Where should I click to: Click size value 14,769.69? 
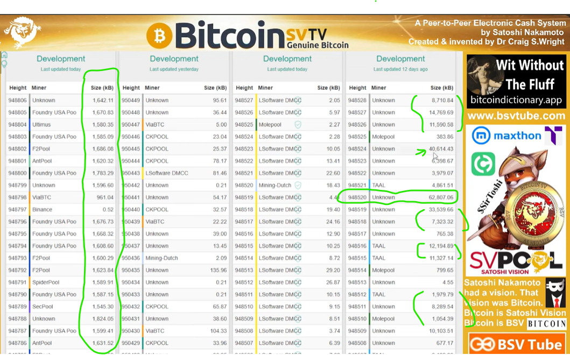pyautogui.click(x=441, y=112)
